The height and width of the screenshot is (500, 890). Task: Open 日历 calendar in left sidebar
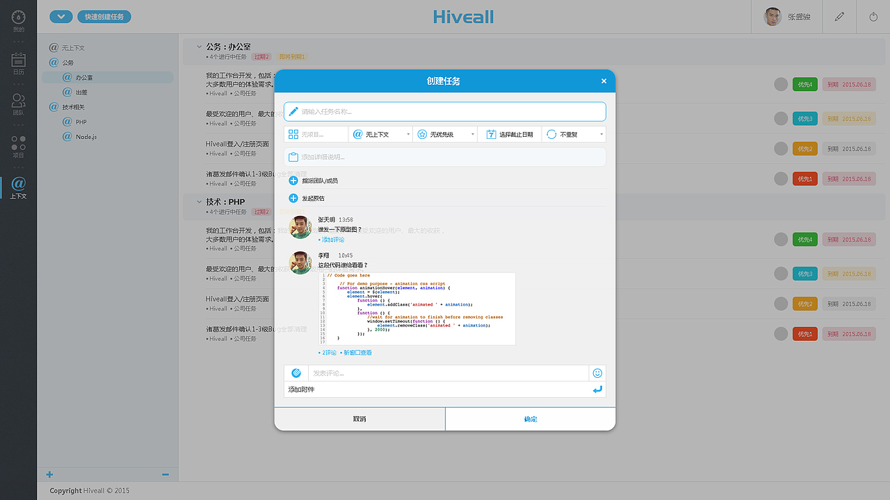tap(19, 63)
